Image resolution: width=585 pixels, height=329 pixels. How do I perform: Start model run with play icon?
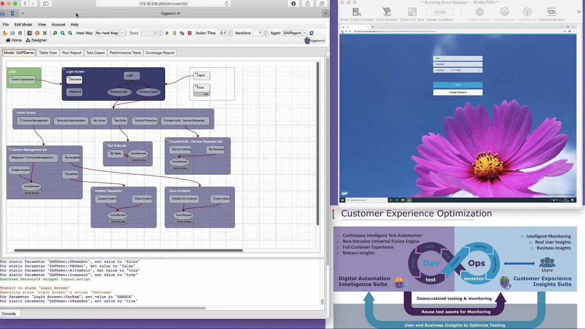click(167, 33)
